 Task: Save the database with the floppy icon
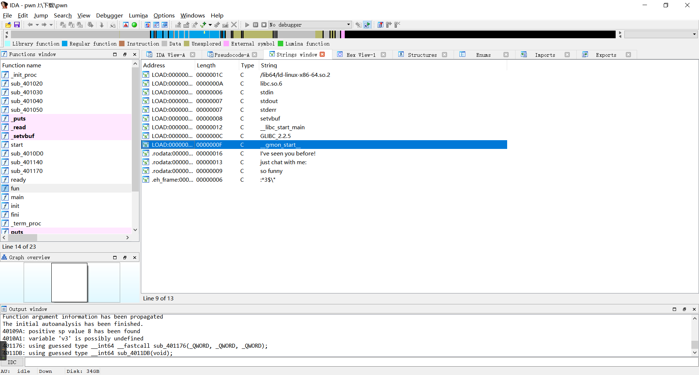click(x=17, y=25)
